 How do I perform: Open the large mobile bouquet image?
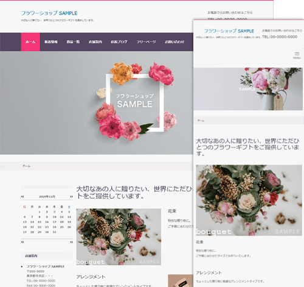[249, 200]
